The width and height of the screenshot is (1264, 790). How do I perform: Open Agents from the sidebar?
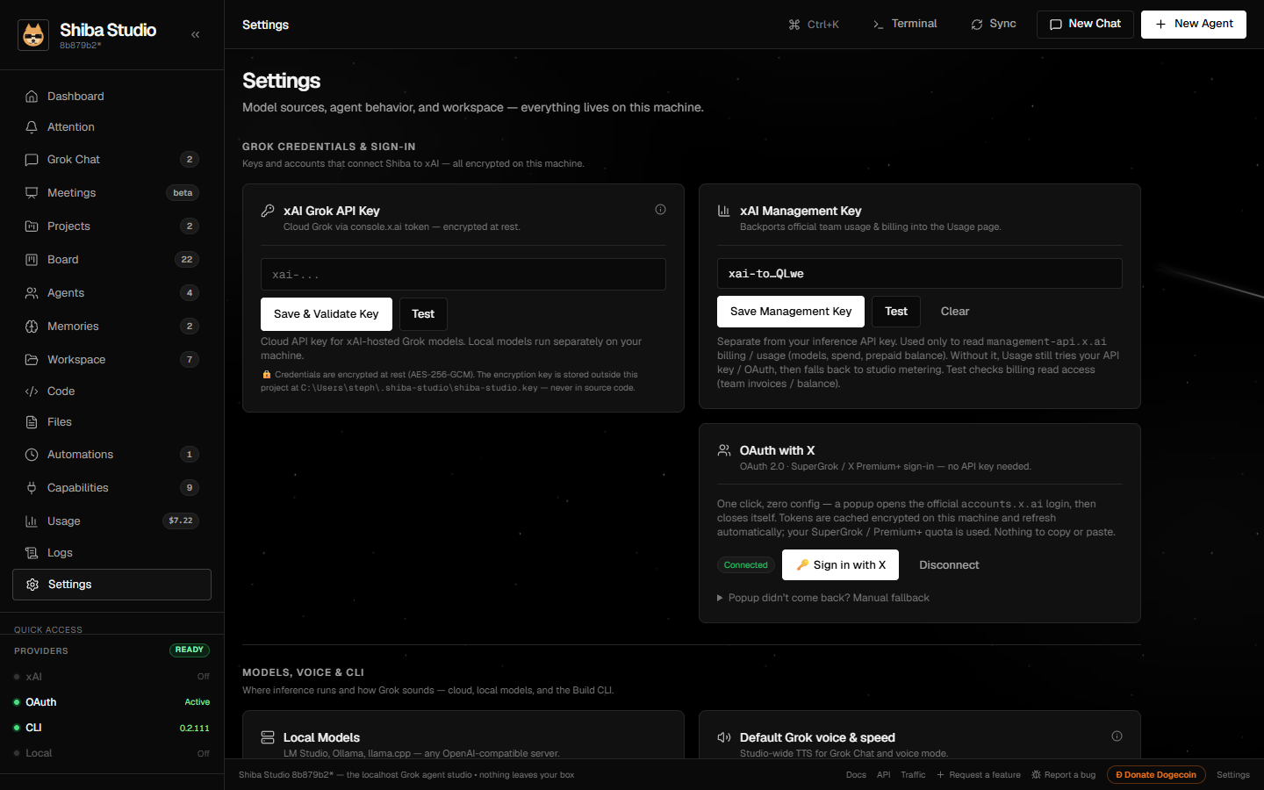pos(111,293)
